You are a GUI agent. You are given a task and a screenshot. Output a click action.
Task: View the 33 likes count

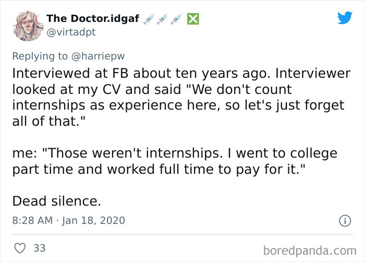(40, 248)
